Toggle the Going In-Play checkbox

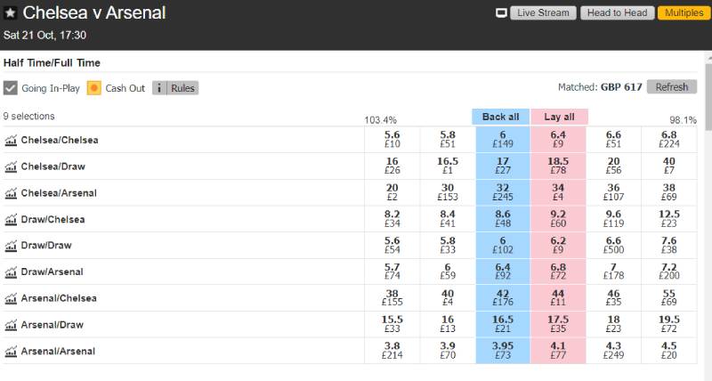click(x=11, y=88)
